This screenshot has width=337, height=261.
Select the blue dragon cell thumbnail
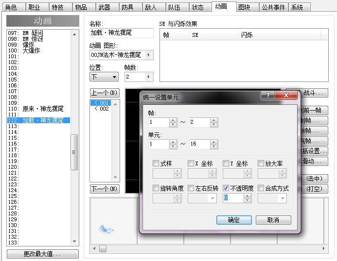point(106,229)
